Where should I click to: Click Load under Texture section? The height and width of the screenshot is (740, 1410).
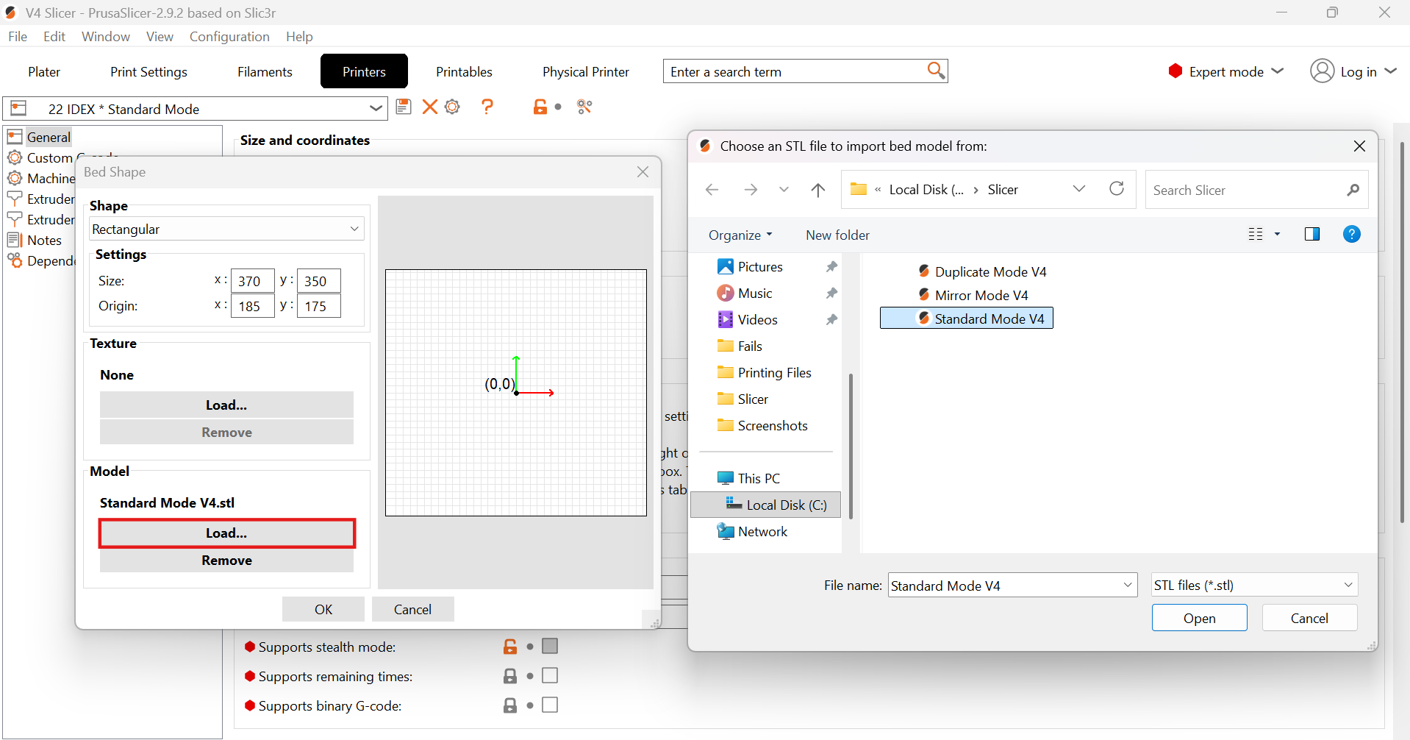point(226,405)
